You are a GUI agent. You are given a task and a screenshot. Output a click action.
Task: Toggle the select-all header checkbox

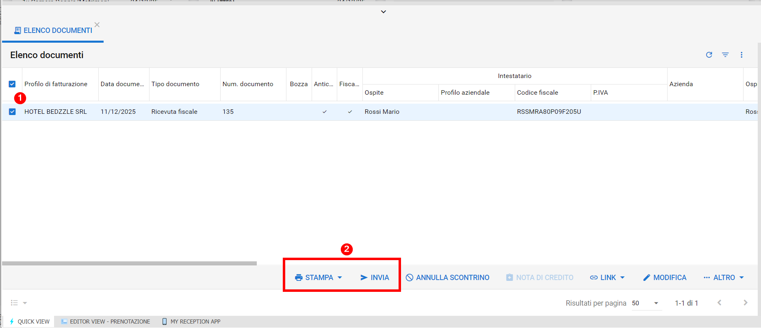[x=12, y=84]
